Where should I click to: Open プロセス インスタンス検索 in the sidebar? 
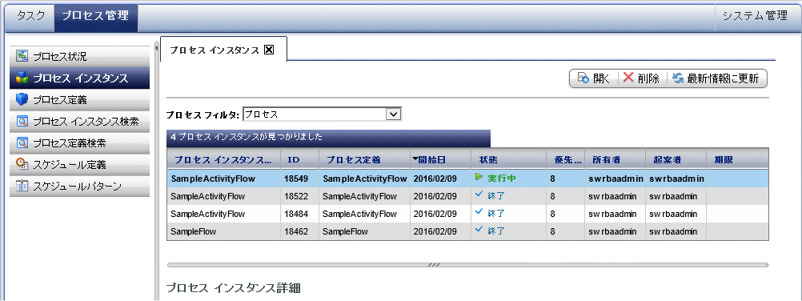[x=80, y=122]
